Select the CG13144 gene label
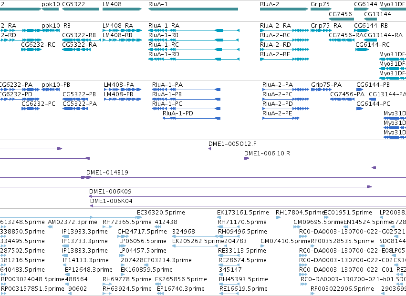Screen dimensions: 406x296 pos(377,14)
